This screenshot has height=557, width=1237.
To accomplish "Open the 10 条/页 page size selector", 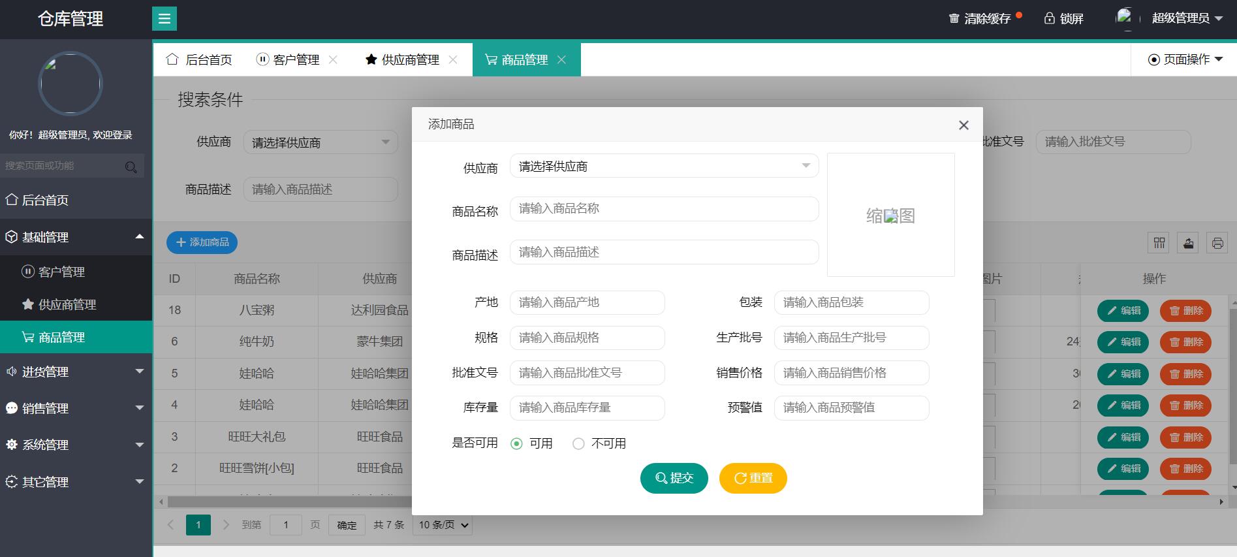I will coord(443,524).
